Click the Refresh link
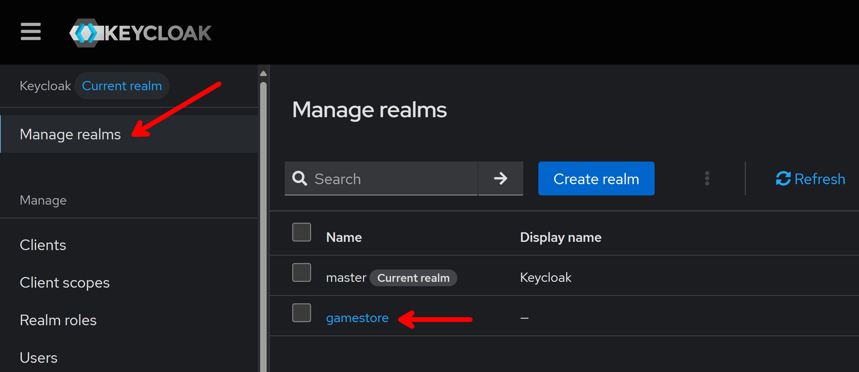 (811, 178)
